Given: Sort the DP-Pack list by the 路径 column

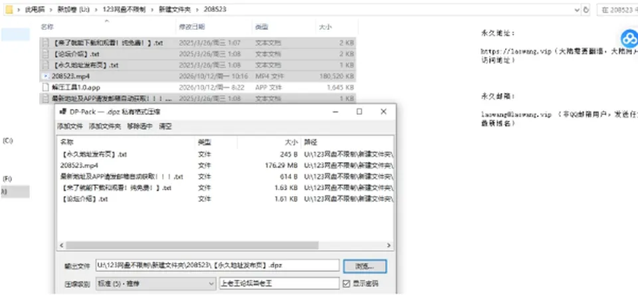Looking at the screenshot, I should [x=310, y=142].
